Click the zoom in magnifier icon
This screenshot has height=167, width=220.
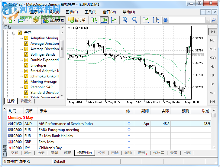[125, 20]
